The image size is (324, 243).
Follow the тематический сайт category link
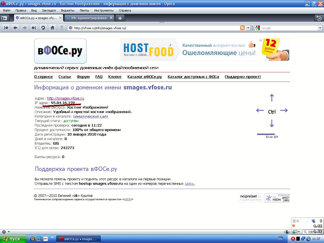click(x=91, y=116)
